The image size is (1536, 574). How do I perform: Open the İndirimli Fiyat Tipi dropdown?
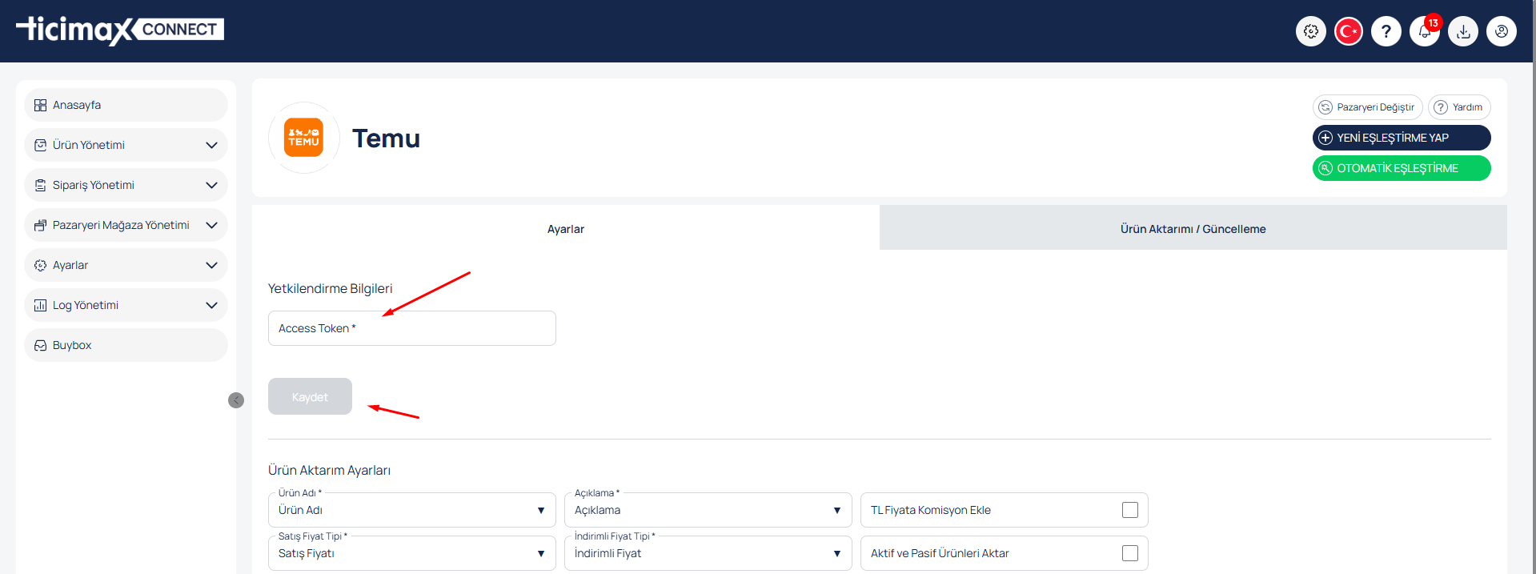coord(708,553)
